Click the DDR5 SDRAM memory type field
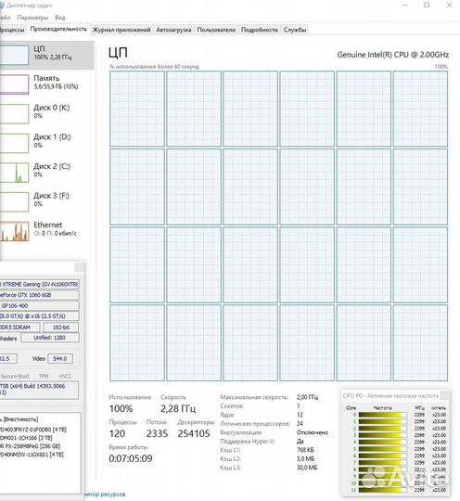The height and width of the screenshot is (501, 460). (x=19, y=328)
